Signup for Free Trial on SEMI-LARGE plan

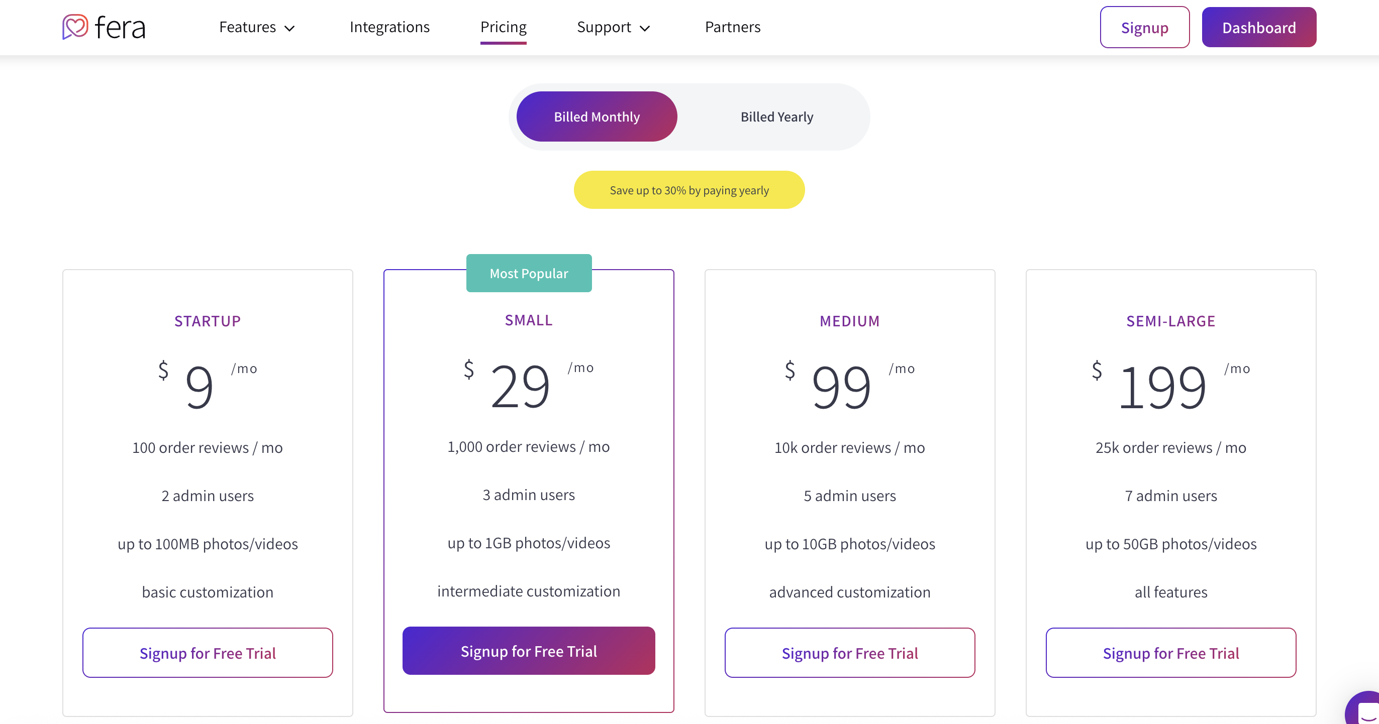(1170, 652)
